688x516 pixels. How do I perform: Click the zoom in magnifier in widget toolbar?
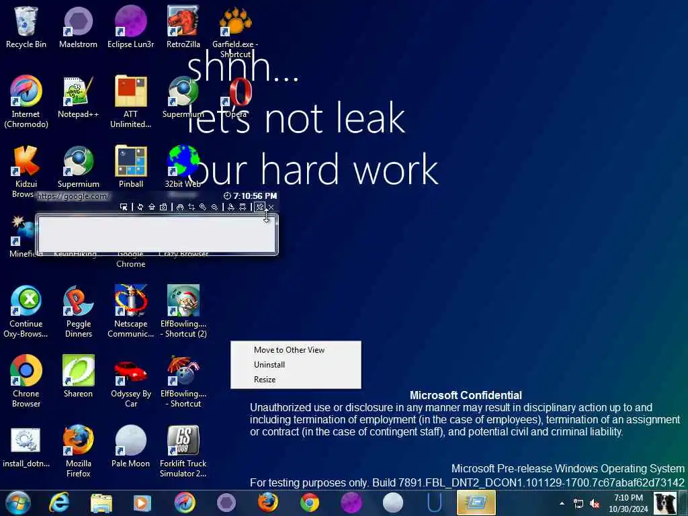(x=203, y=207)
